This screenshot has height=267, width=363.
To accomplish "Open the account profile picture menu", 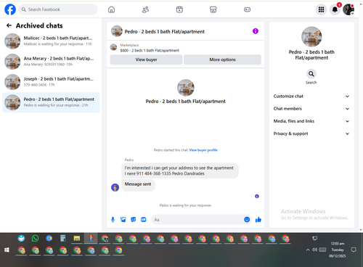I will point(348,9).
